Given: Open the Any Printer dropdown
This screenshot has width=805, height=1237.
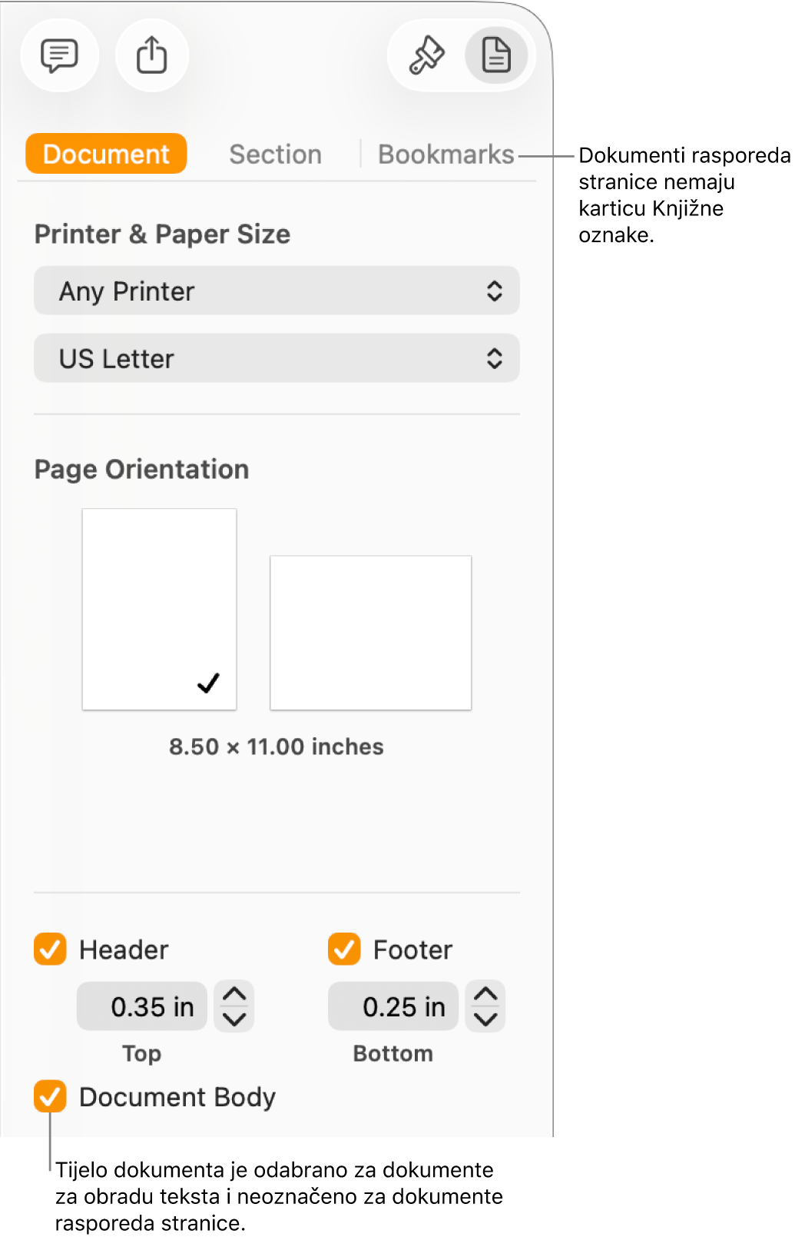Looking at the screenshot, I should (x=277, y=291).
